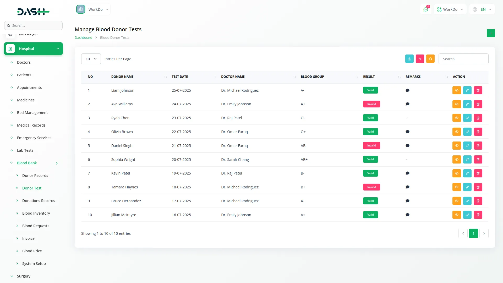Open remarks comment for Liam Johnson
The width and height of the screenshot is (503, 283).
pos(407,90)
